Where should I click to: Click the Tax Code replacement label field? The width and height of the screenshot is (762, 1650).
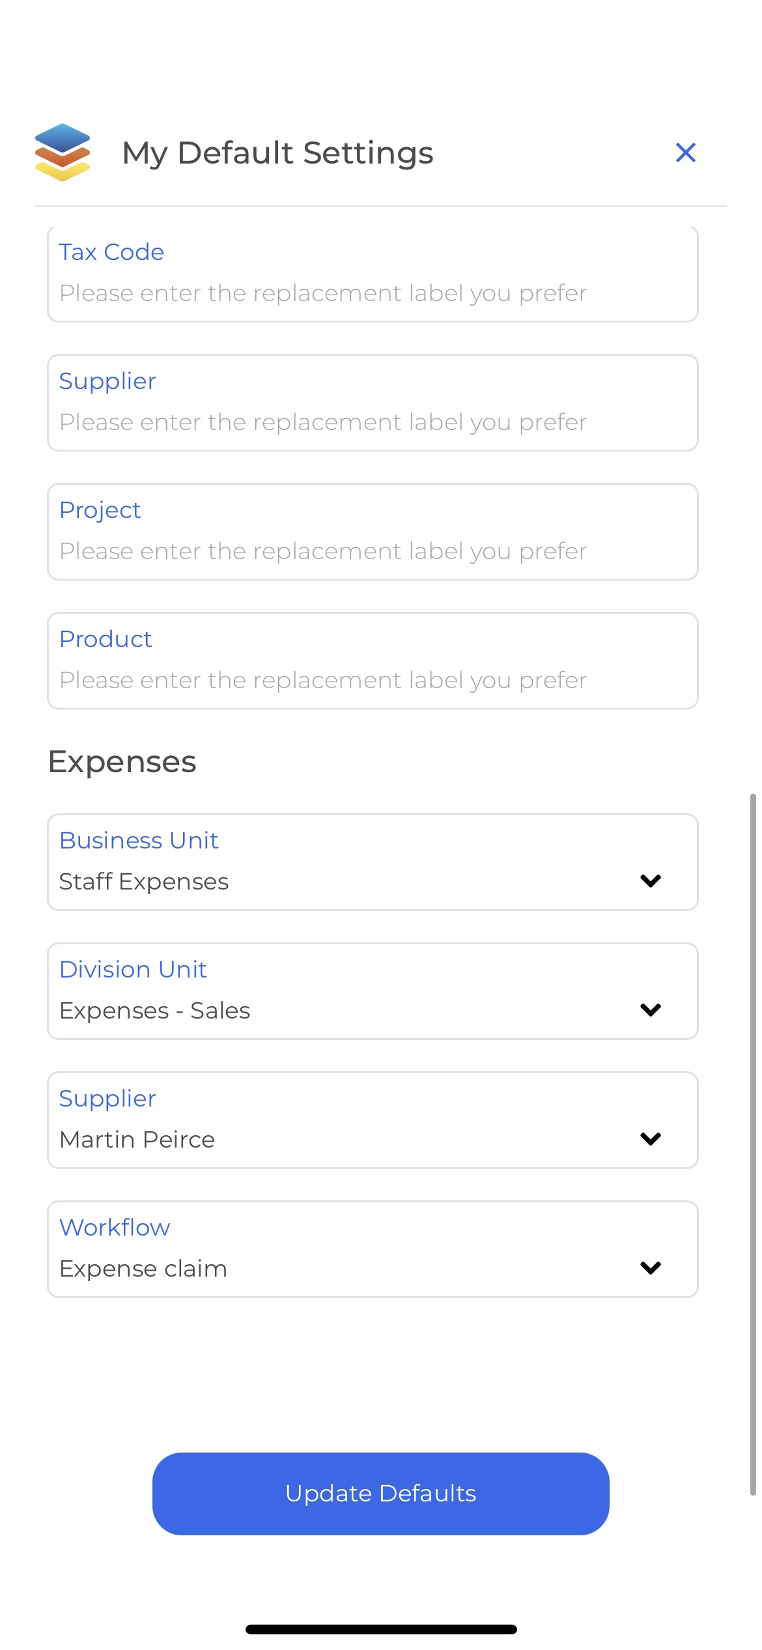(x=373, y=274)
